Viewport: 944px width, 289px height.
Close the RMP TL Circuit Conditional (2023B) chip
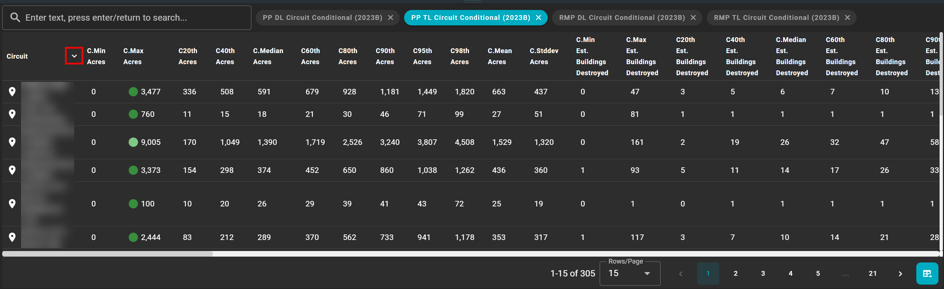847,18
